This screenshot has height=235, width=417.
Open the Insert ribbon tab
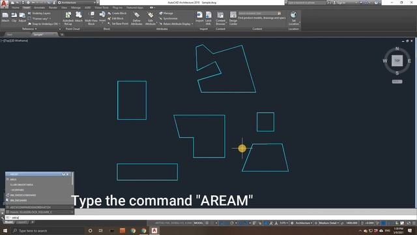pyautogui.click(x=26, y=8)
